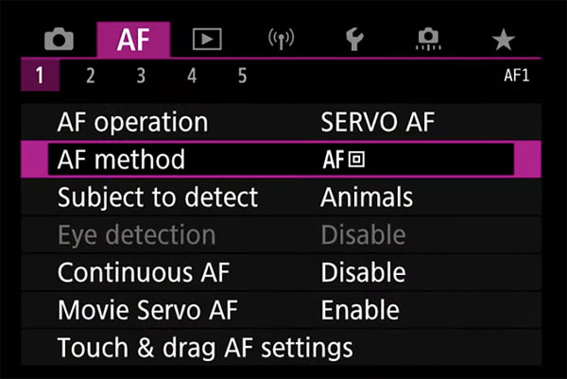The image size is (567, 379).
Task: Select the greyed Eye detection setting
Action: coord(282,234)
